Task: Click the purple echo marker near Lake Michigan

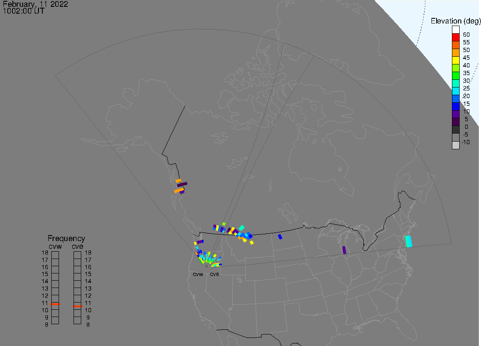Action: pyautogui.click(x=344, y=250)
